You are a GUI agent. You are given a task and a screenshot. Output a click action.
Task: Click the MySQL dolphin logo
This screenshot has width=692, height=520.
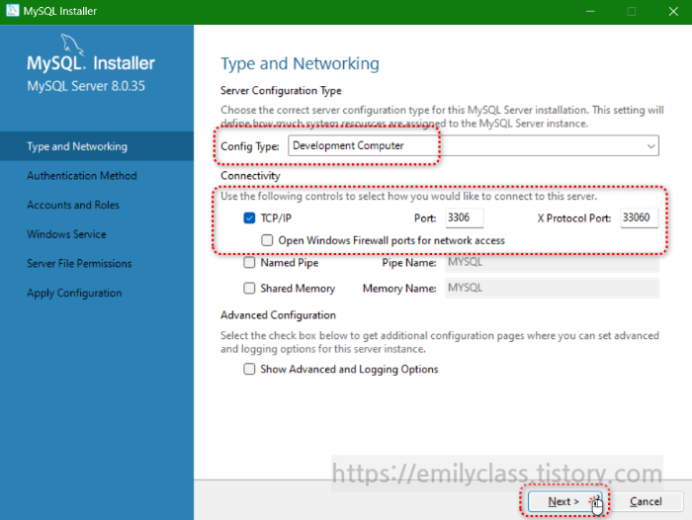coord(72,44)
